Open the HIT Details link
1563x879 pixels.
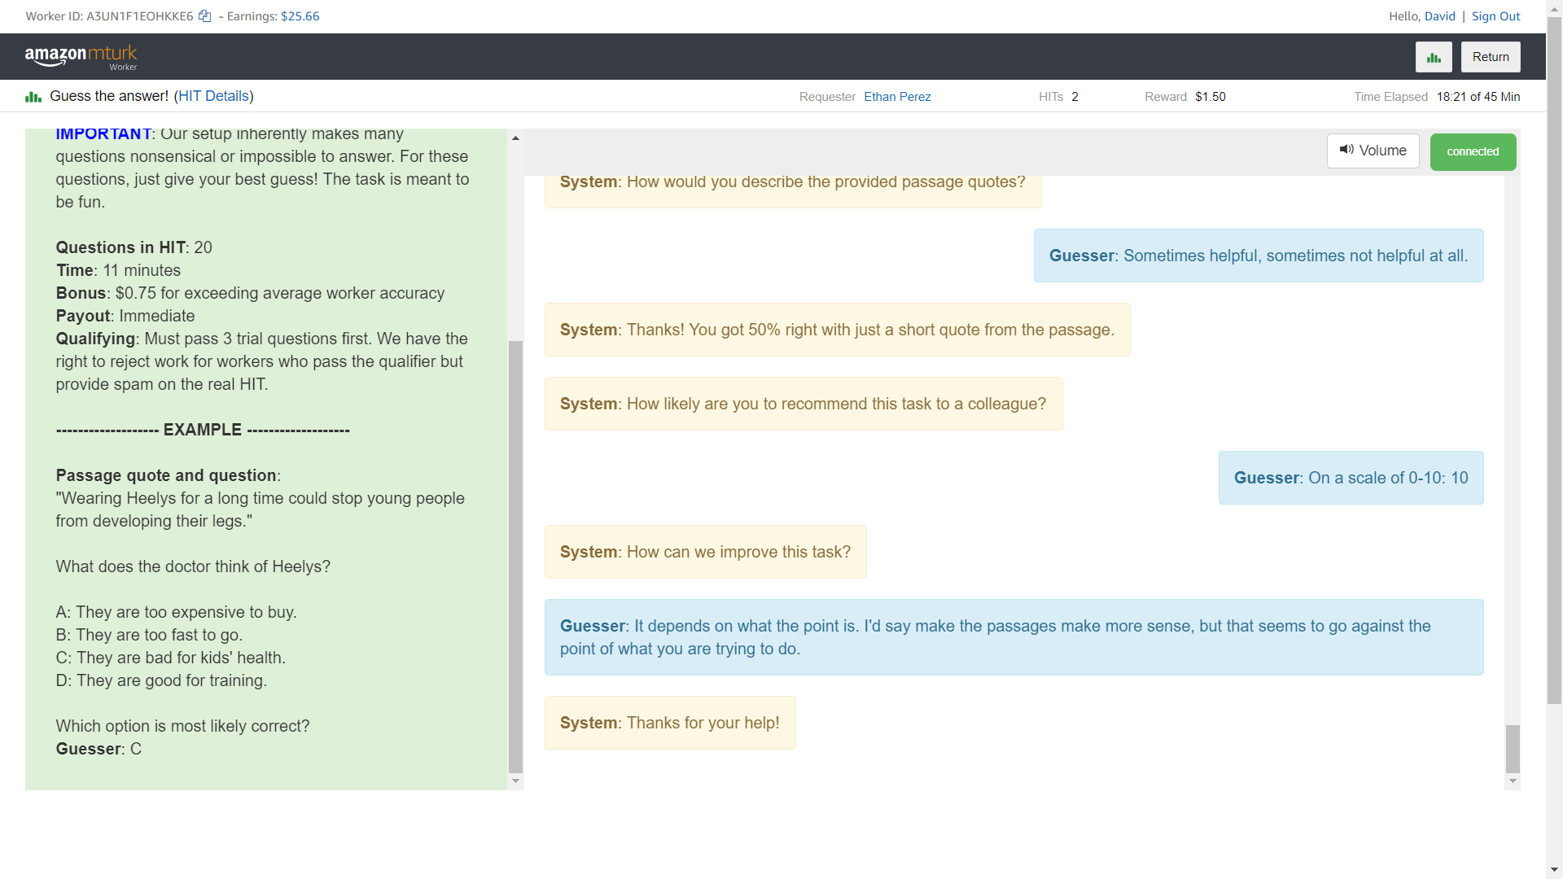click(213, 96)
